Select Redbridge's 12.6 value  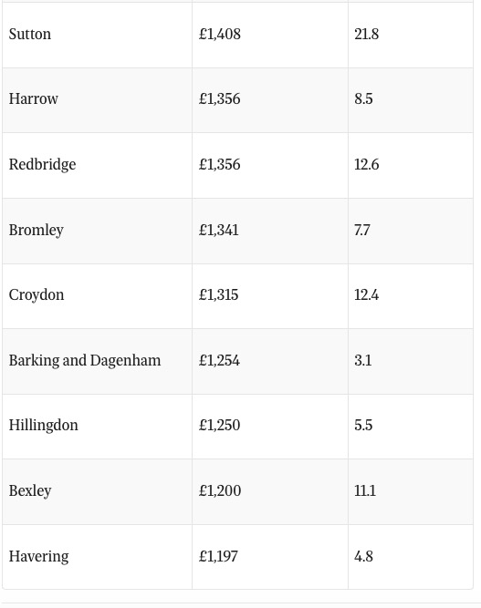pos(367,164)
